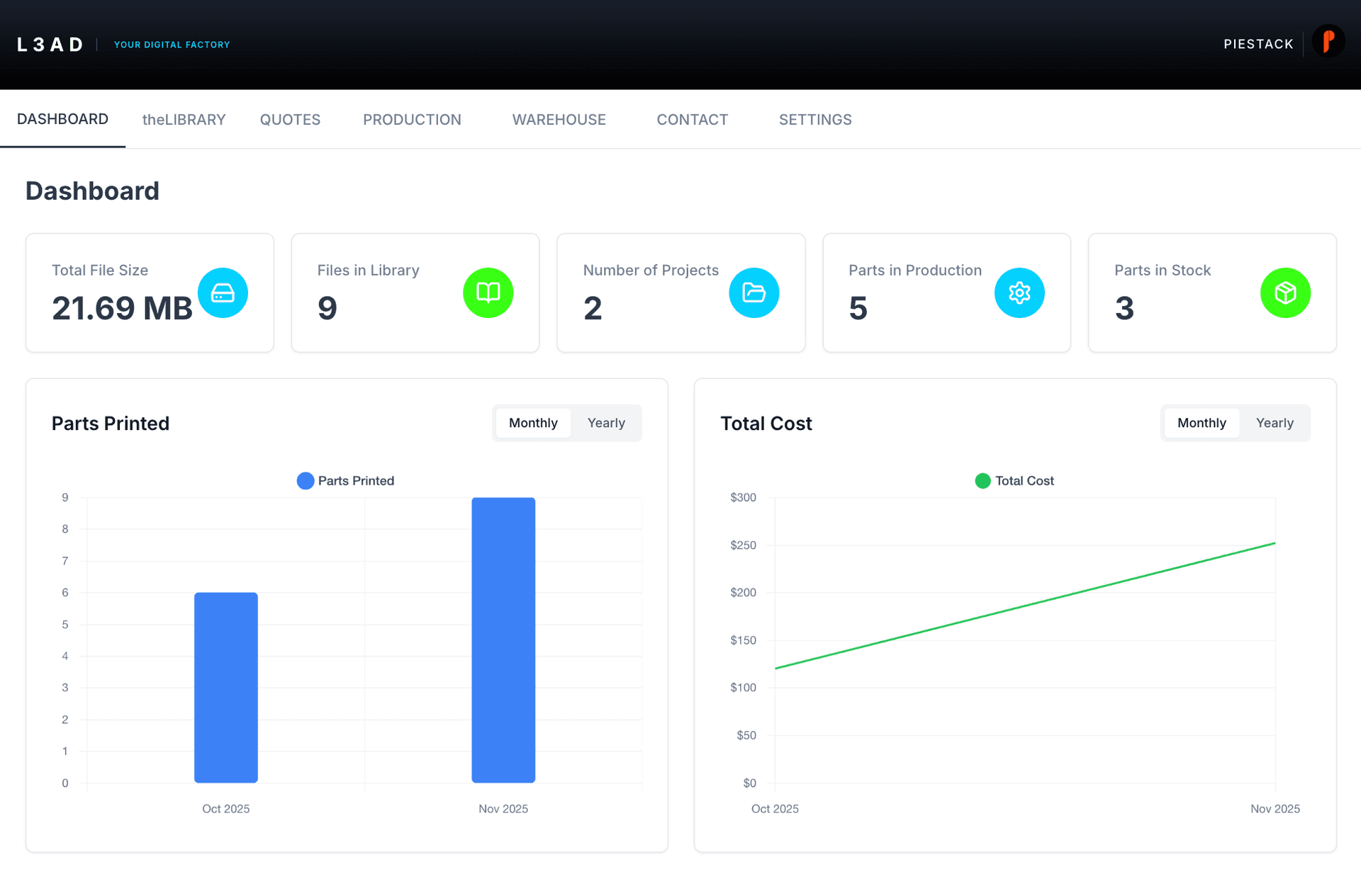
Task: Click the Files in Library book icon
Action: point(488,293)
